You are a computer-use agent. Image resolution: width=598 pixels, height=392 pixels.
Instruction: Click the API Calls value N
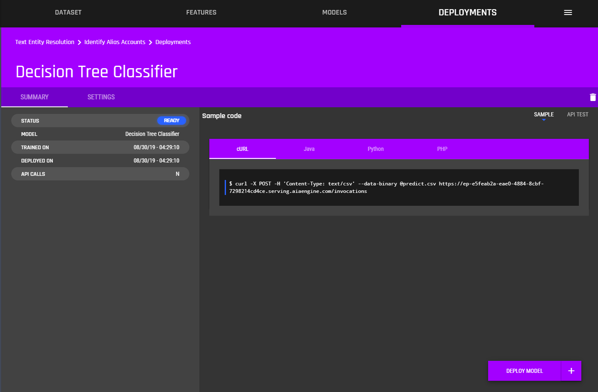178,174
